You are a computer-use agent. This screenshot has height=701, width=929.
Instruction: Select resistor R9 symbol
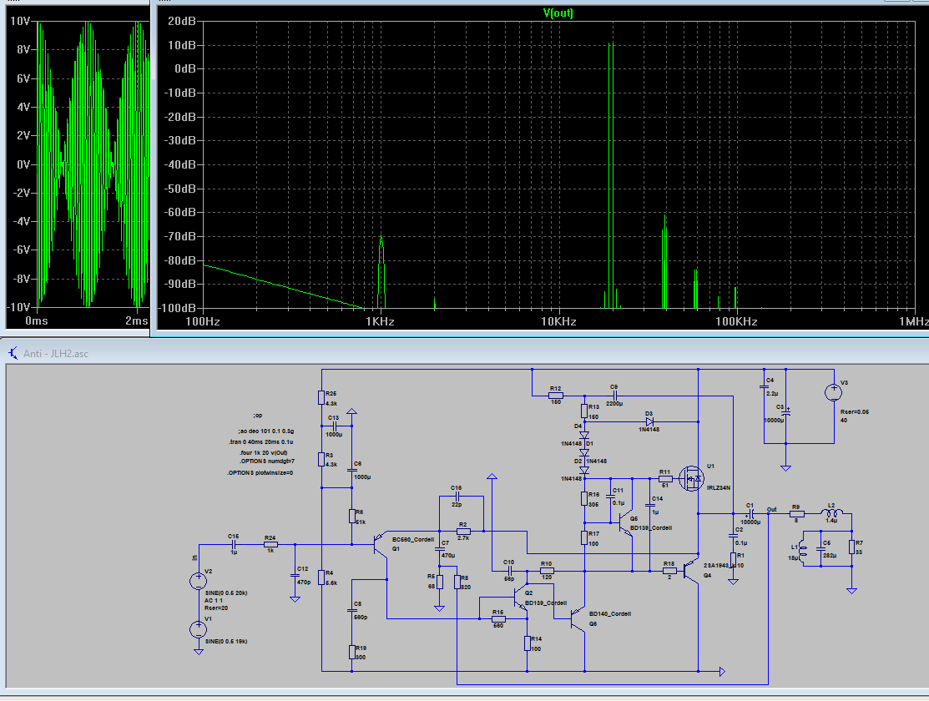[x=796, y=514]
